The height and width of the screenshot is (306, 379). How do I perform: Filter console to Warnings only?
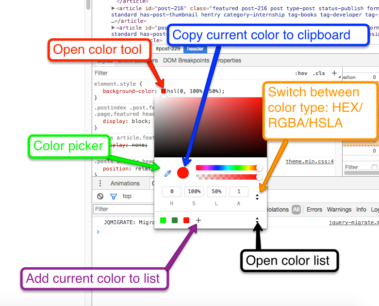pyautogui.click(x=339, y=210)
